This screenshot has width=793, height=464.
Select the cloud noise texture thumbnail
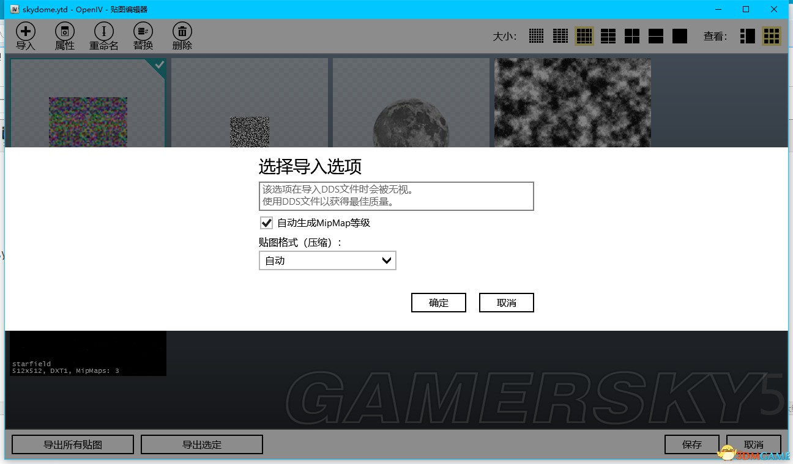573,103
